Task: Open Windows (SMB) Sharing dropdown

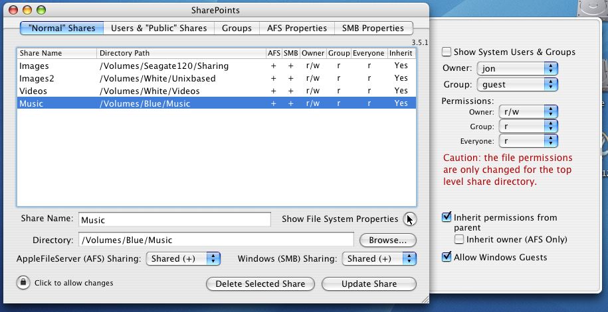Action: point(379,258)
